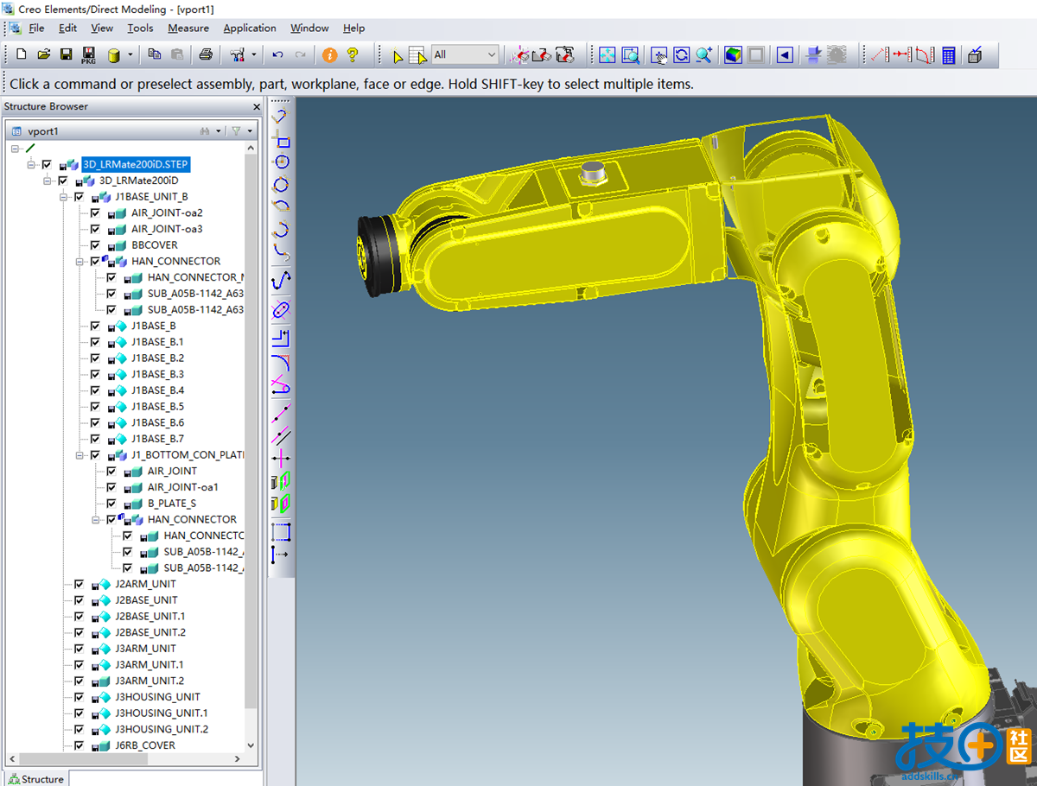
Task: Switch to the Structure tab at bottom
Action: tap(35, 778)
